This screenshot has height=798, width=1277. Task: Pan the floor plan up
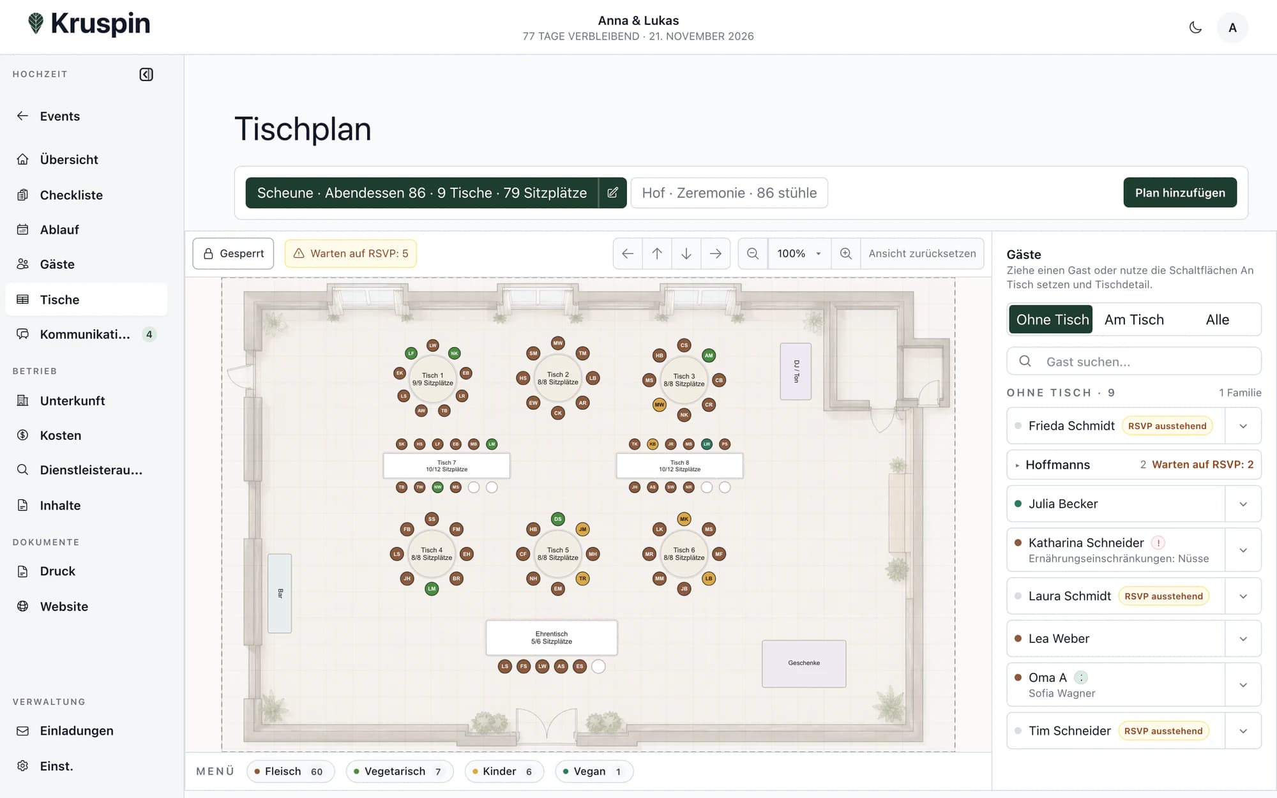click(x=657, y=253)
